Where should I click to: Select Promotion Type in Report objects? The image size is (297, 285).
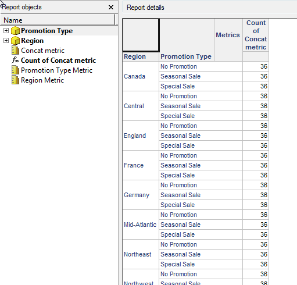coord(46,31)
